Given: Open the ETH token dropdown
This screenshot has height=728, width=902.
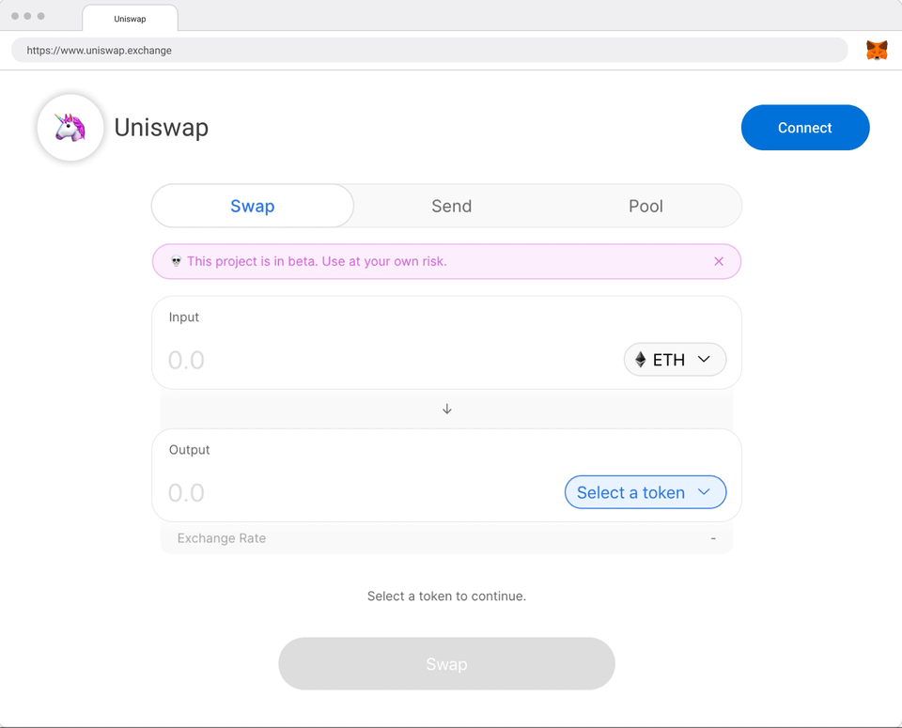Looking at the screenshot, I should (x=675, y=360).
